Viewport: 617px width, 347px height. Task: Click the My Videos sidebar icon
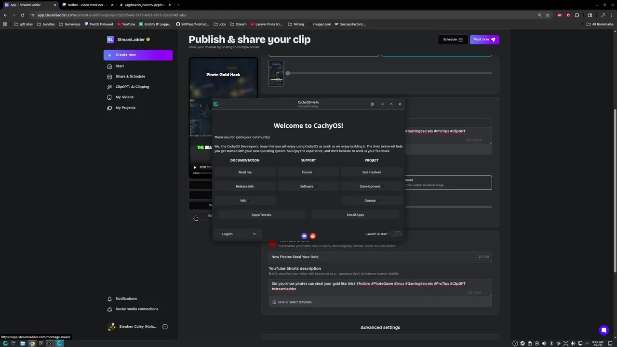(110, 97)
